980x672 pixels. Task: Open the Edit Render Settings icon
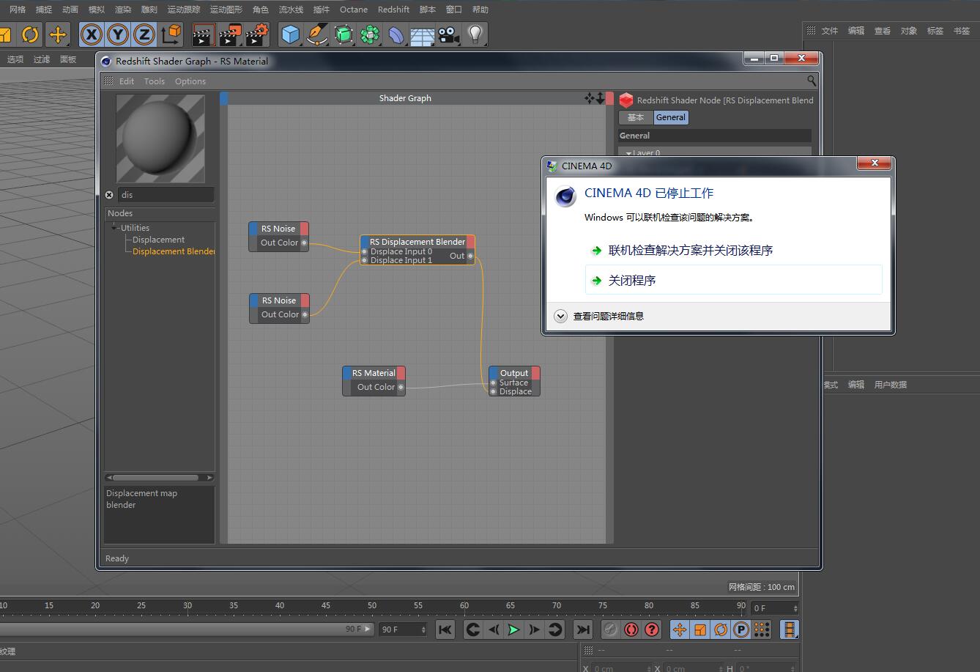click(x=257, y=34)
